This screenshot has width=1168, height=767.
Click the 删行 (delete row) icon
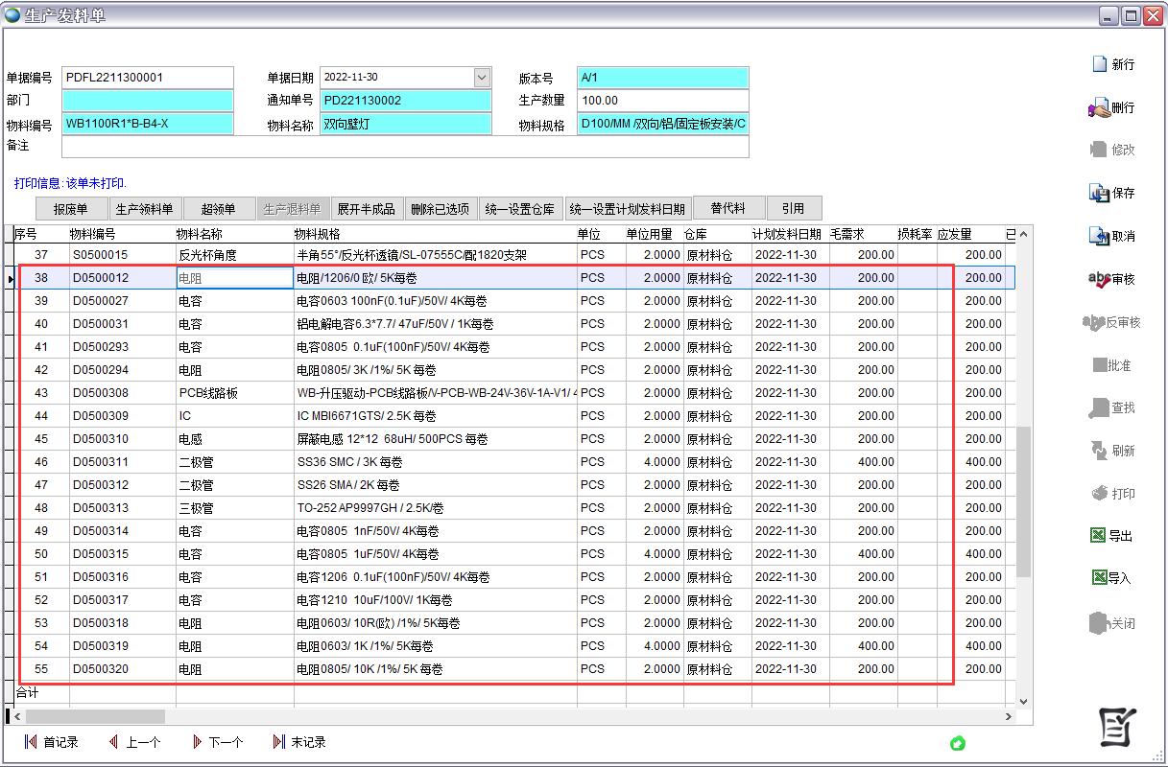[1100, 107]
